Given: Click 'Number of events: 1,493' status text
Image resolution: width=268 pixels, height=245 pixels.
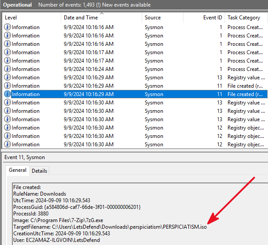Looking at the screenshot, I should click(x=66, y=5).
